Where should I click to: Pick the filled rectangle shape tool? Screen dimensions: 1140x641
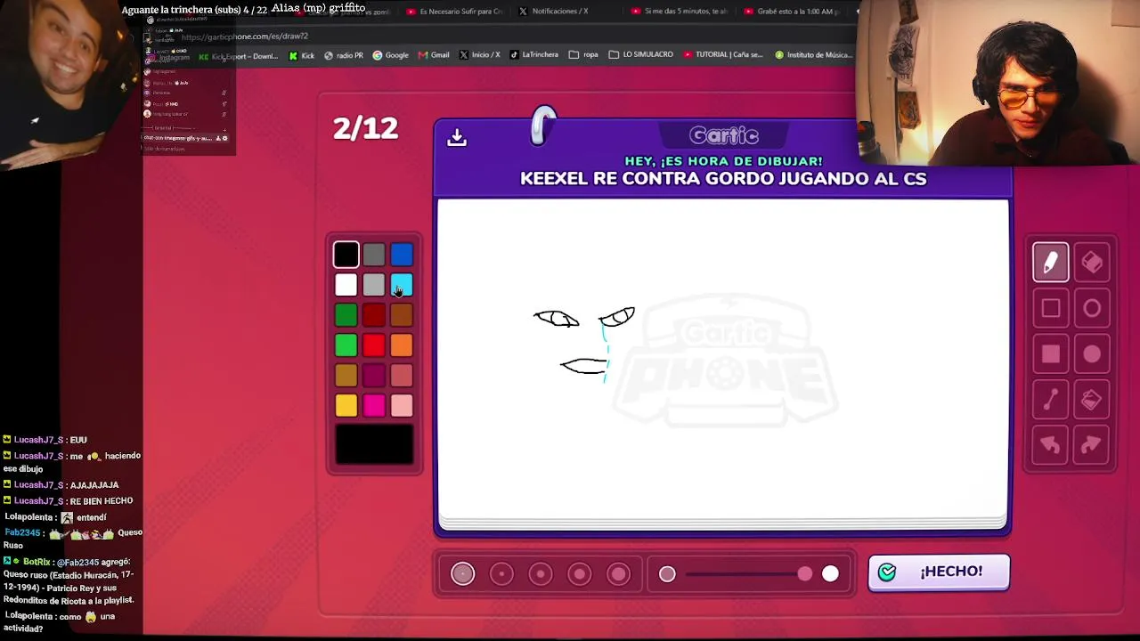[x=1051, y=354]
